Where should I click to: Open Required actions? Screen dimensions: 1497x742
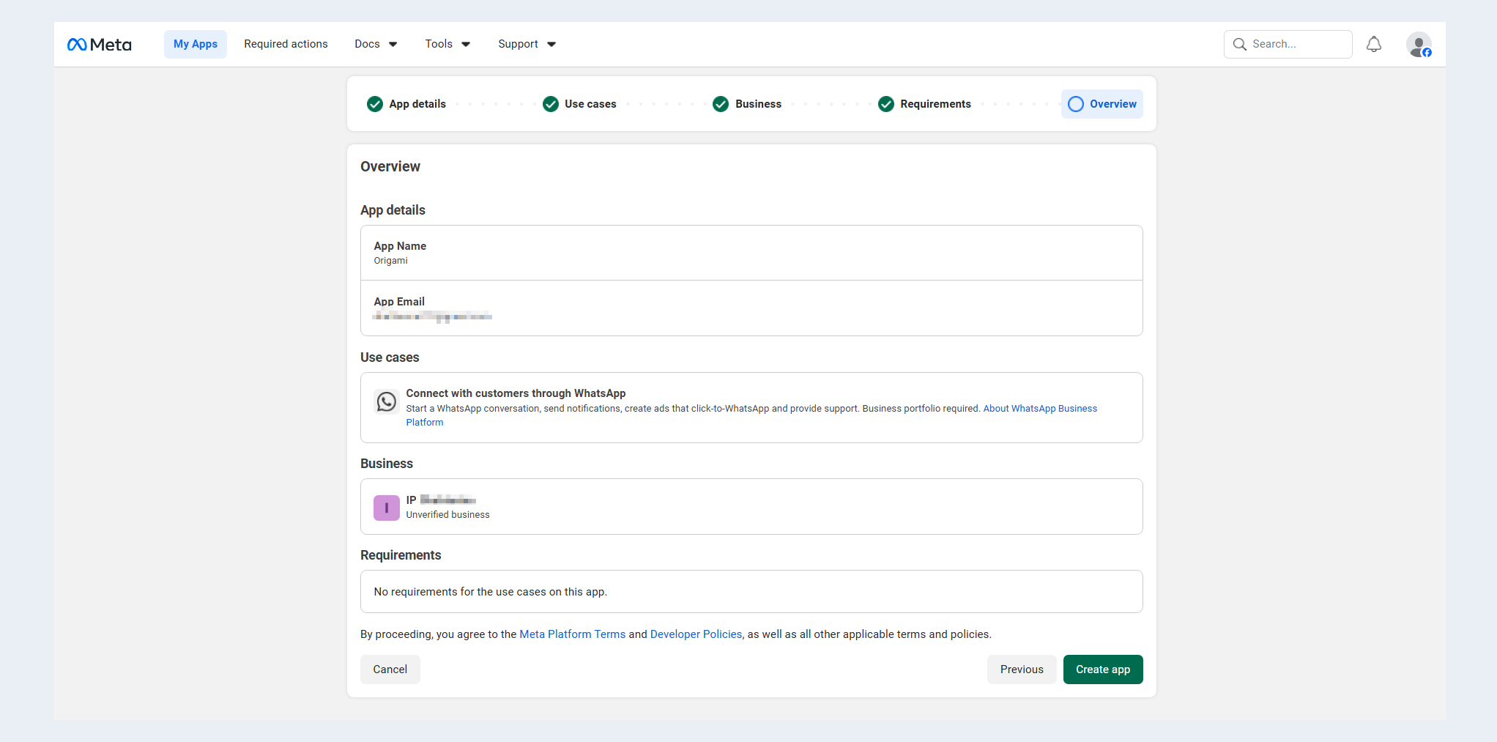tap(286, 44)
